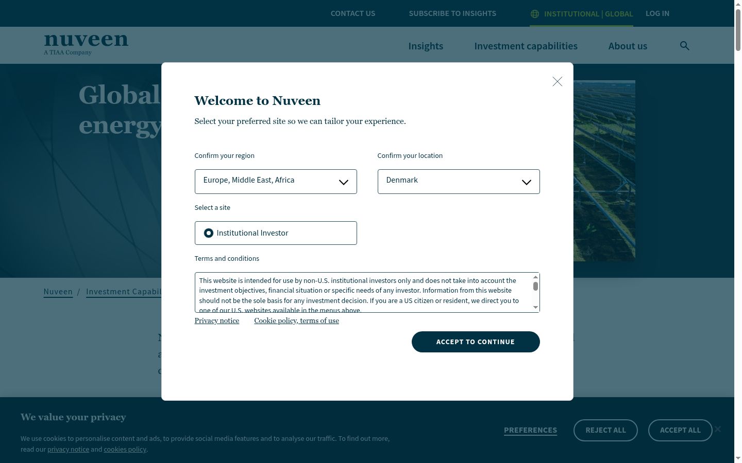Screen dimensions: 742x463
Task: Click privacy notice link in cookie banner
Action: point(68,449)
